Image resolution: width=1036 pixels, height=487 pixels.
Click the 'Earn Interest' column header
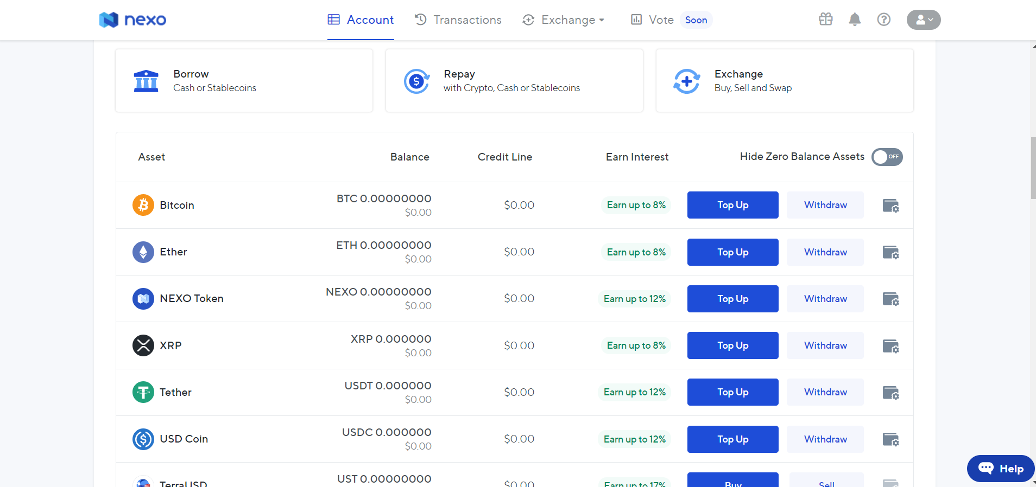(637, 157)
